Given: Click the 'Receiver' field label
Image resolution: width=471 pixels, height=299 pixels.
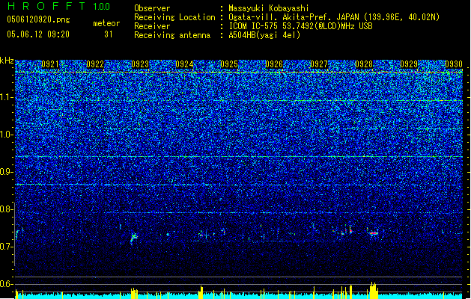Looking at the screenshot, I should (152, 26).
